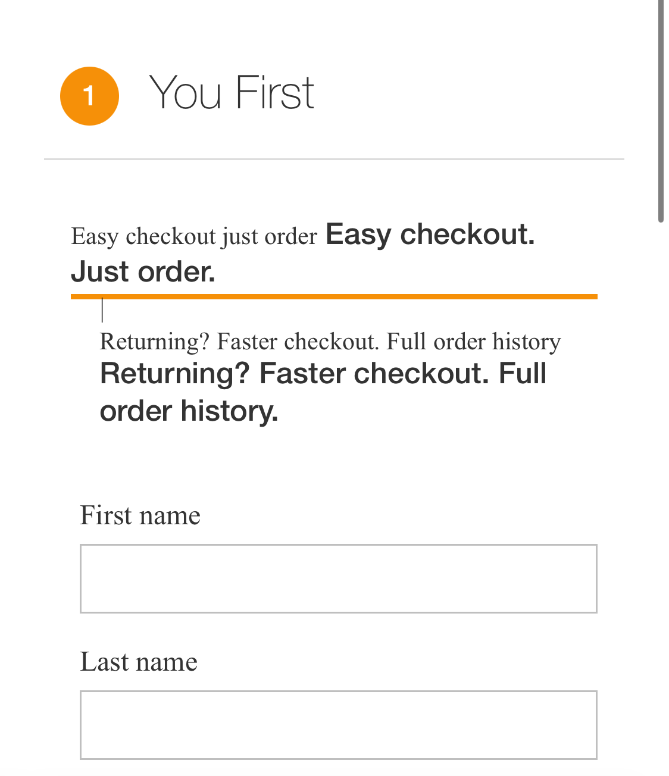The image size is (669, 776).
Task: Click the gray divider below You First
Action: pos(333,159)
